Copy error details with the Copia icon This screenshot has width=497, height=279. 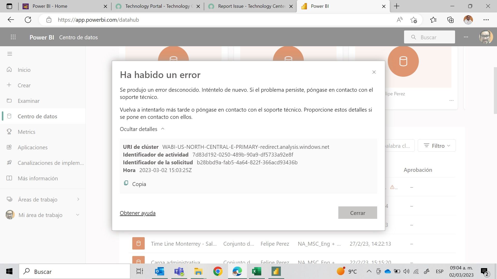126,183
